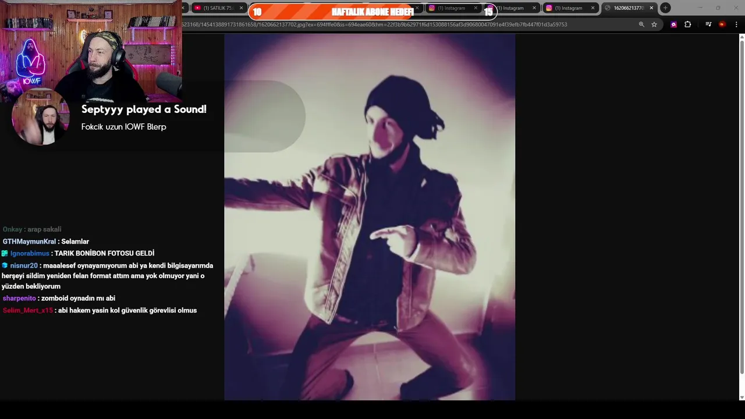The image size is (745, 419).
Task: Open the page zoom magnifier icon
Action: [x=641, y=24]
